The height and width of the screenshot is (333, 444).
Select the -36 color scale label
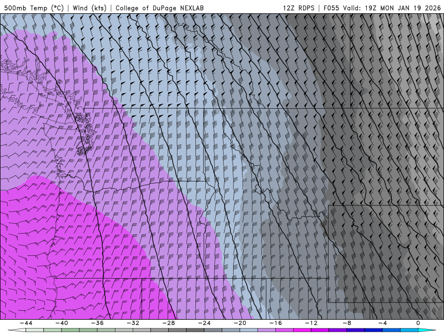point(97,323)
